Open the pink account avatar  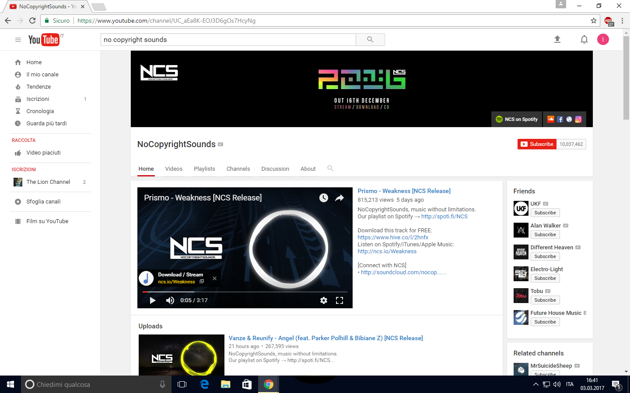[603, 39]
